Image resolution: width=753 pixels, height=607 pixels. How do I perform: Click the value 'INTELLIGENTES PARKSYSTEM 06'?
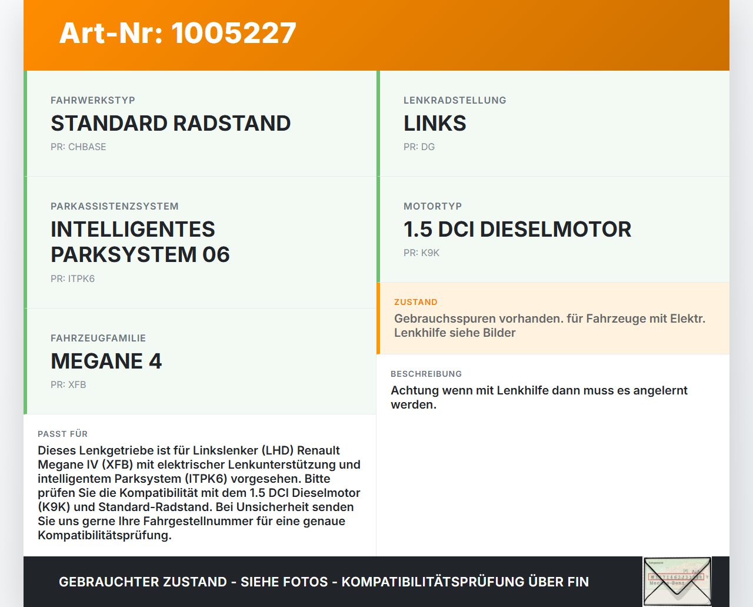(x=140, y=242)
